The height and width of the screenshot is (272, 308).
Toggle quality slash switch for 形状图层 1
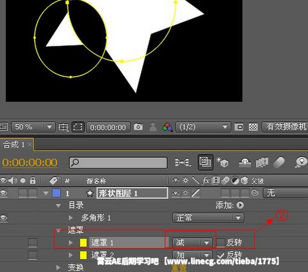tap(196, 193)
